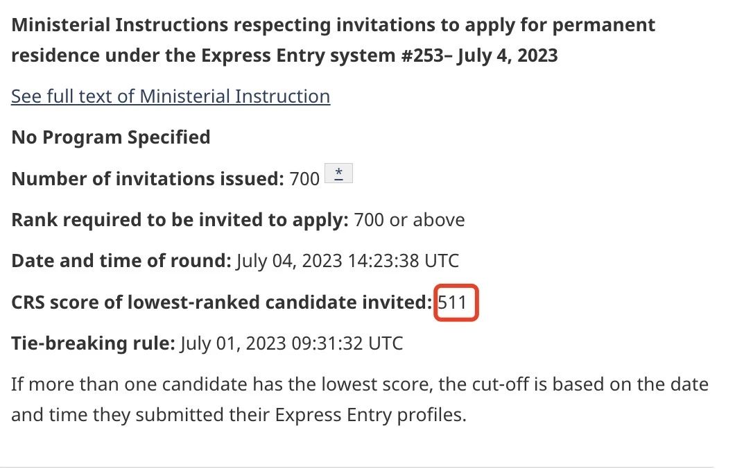The width and height of the screenshot is (735, 469).
Task: Click the Number of invitations issued label
Action: (x=148, y=179)
